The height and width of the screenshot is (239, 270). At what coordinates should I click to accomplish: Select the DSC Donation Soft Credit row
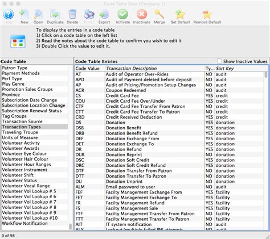169,160
